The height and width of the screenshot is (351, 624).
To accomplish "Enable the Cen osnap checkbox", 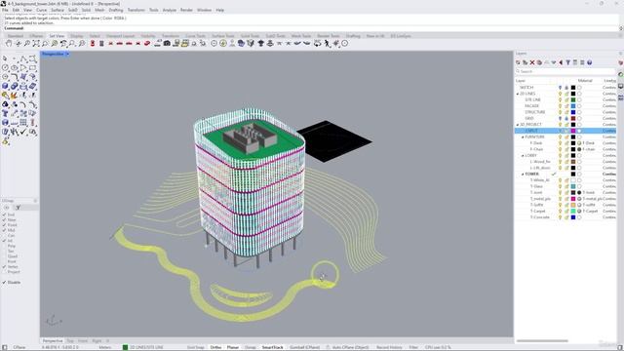I will [x=4, y=235].
